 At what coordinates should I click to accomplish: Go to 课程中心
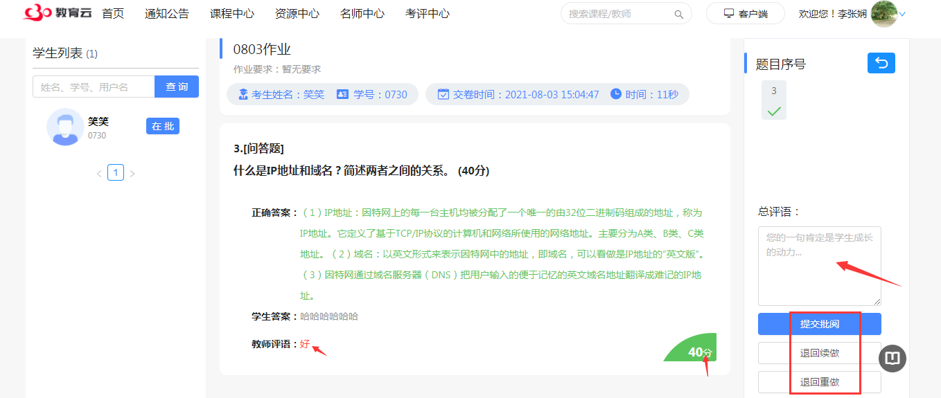tap(232, 14)
